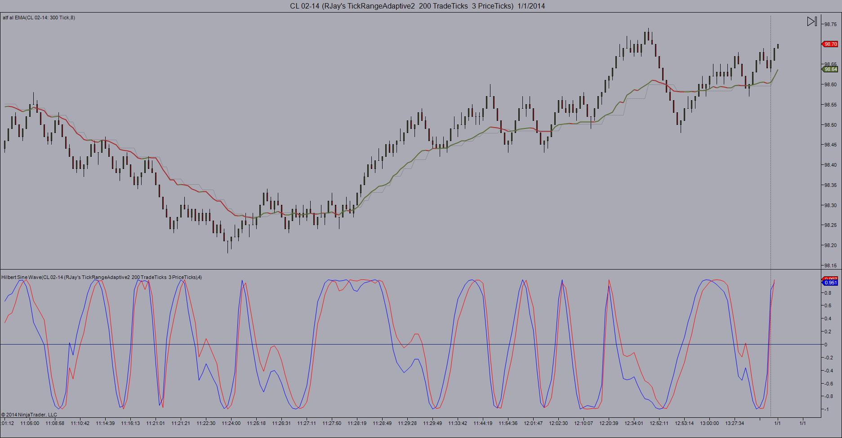842x438 pixels.
Task: Click the -0.8 sine wave scale label
Action: click(828, 396)
